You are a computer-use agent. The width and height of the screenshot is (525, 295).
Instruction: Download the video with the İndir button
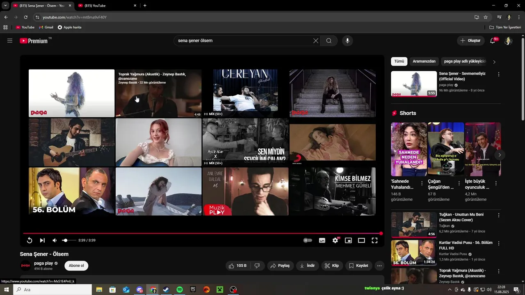(x=307, y=265)
